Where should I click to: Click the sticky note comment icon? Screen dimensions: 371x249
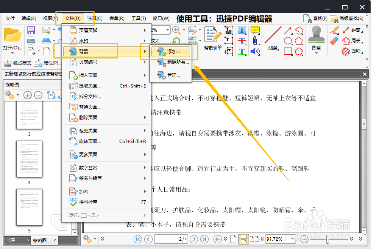(256, 30)
